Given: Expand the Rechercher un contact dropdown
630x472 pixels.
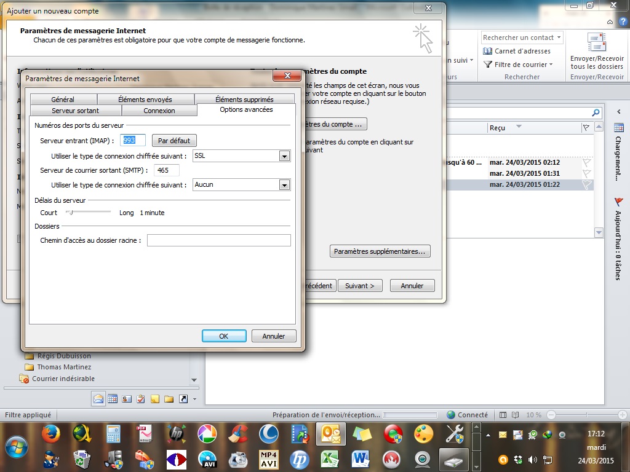Looking at the screenshot, I should click(x=559, y=37).
